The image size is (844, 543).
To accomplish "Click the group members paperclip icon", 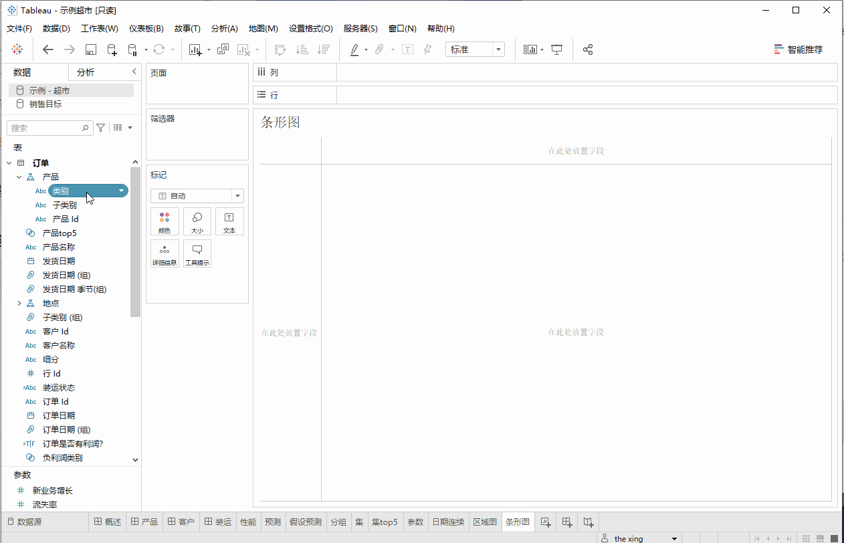I will [x=379, y=49].
